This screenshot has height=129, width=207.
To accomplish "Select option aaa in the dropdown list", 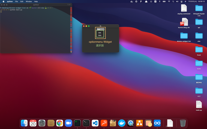I will tap(100, 33).
